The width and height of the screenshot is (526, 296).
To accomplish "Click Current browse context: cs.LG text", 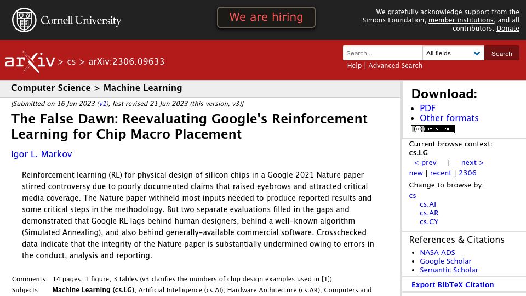I will coord(450,149).
